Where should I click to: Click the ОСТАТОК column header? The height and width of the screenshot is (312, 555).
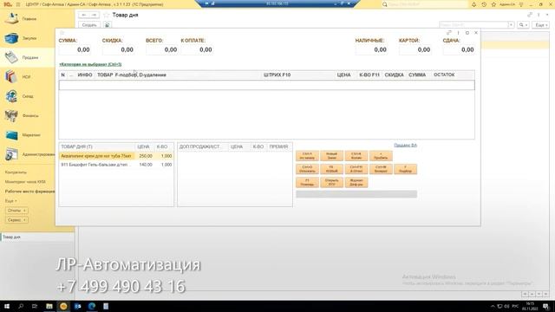tap(444, 75)
